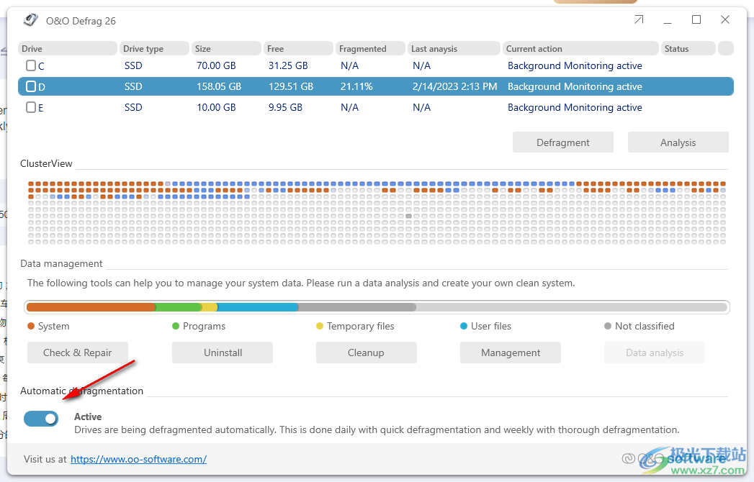
Task: Click the green dot beside Programs legend
Action: [x=176, y=326]
